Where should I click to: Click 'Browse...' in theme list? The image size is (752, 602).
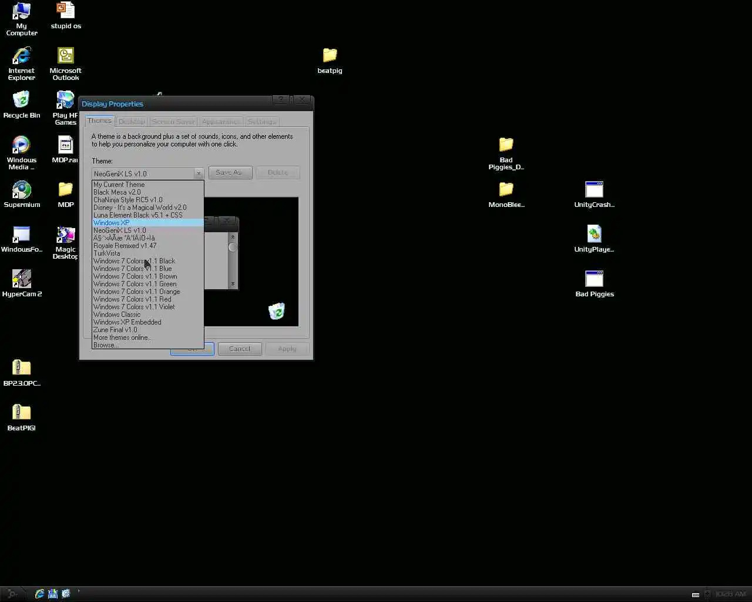pos(148,345)
